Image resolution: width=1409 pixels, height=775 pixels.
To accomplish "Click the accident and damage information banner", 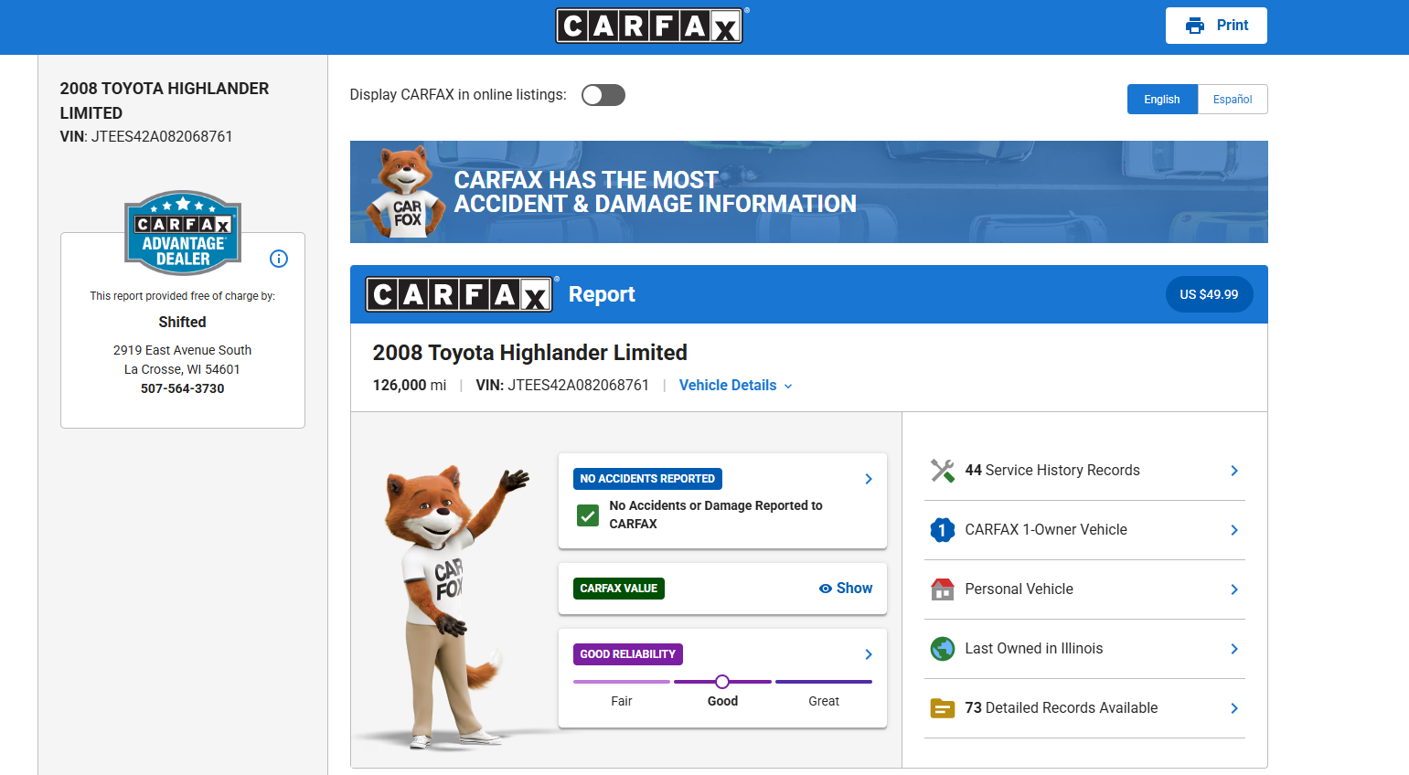I will point(809,192).
